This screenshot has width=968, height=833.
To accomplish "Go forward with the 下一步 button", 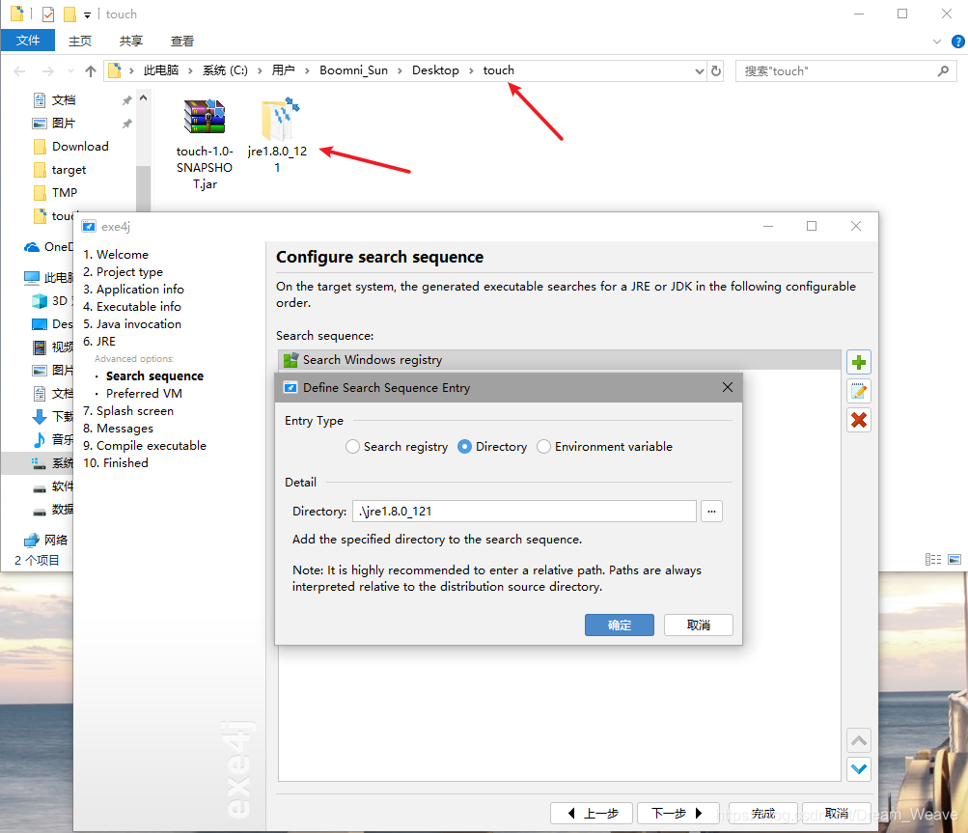I will click(678, 814).
